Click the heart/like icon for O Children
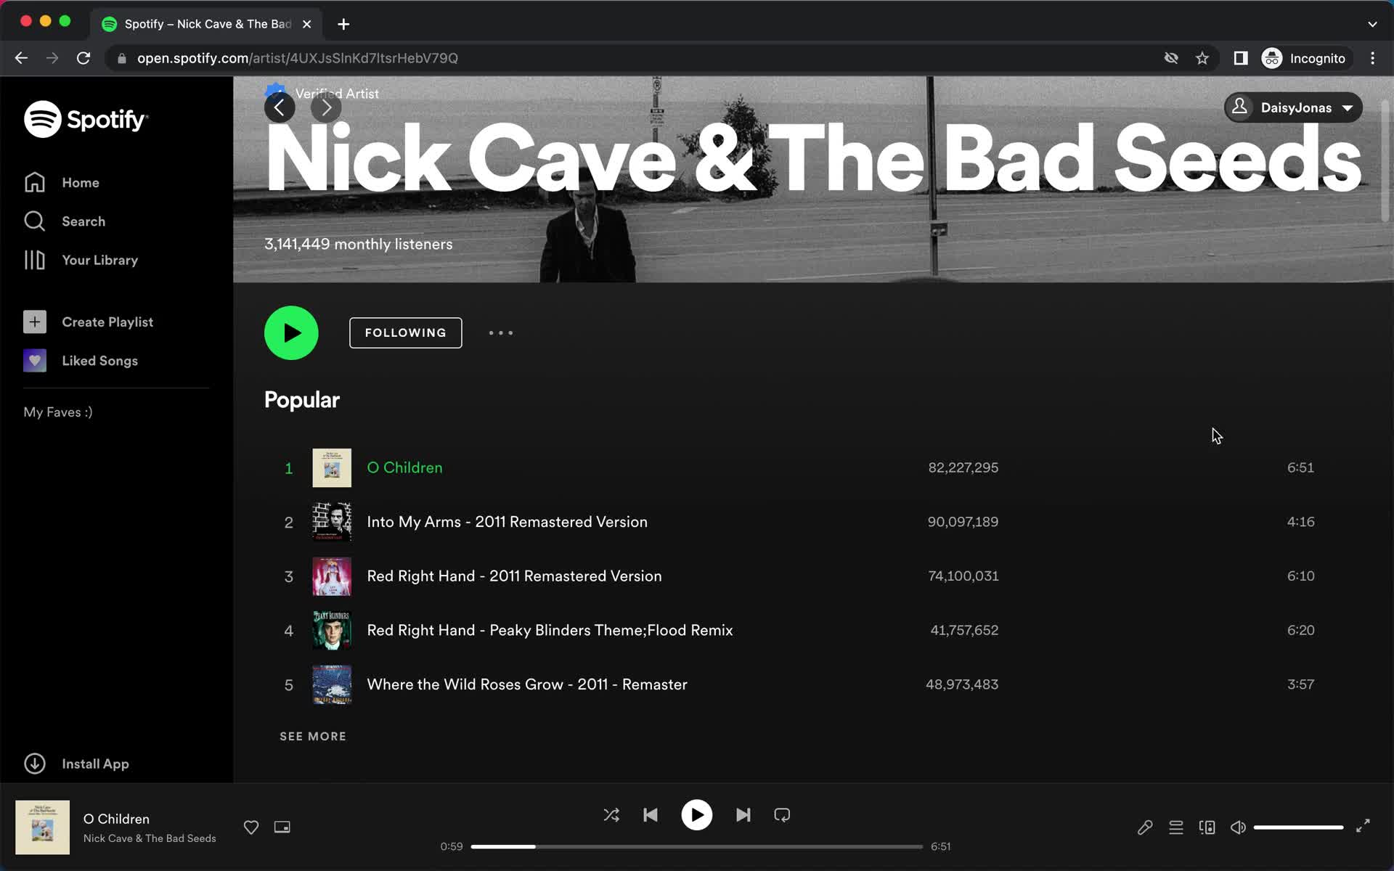Image resolution: width=1394 pixels, height=871 pixels. click(251, 826)
